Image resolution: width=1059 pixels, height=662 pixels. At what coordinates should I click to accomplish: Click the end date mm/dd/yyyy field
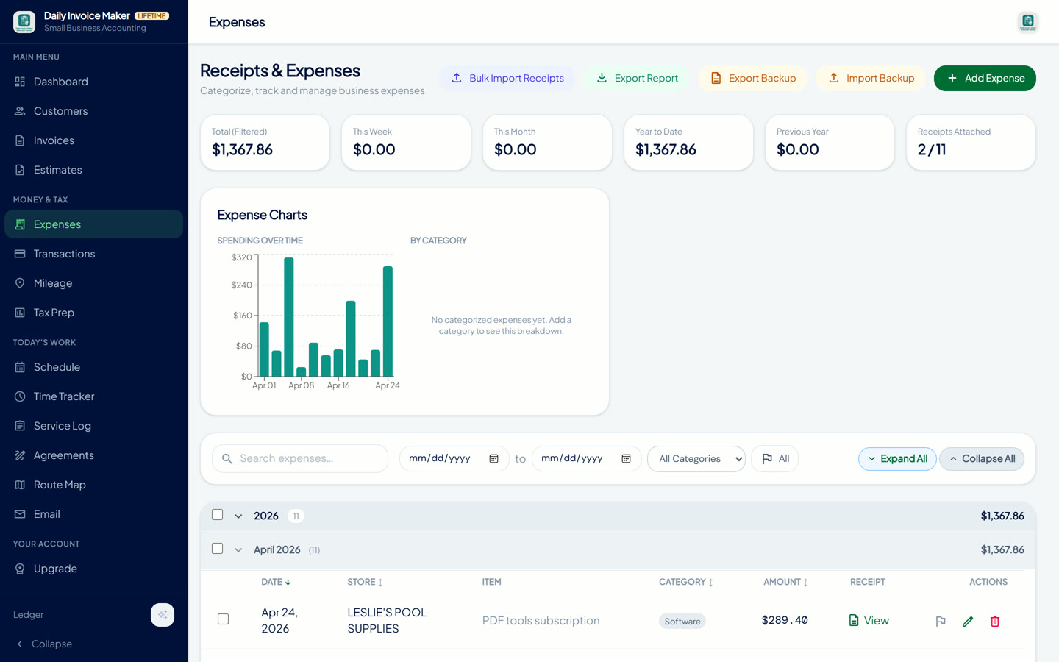click(587, 458)
